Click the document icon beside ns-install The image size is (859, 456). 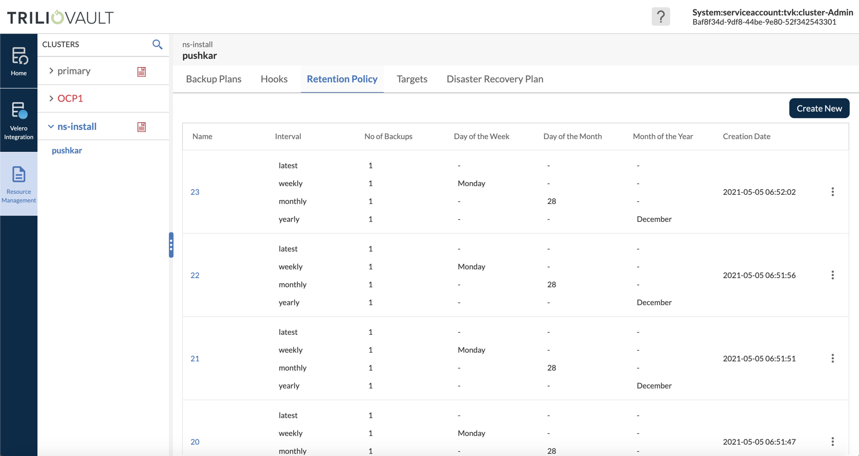142,127
